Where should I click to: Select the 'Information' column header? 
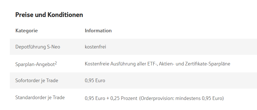coord(98,31)
